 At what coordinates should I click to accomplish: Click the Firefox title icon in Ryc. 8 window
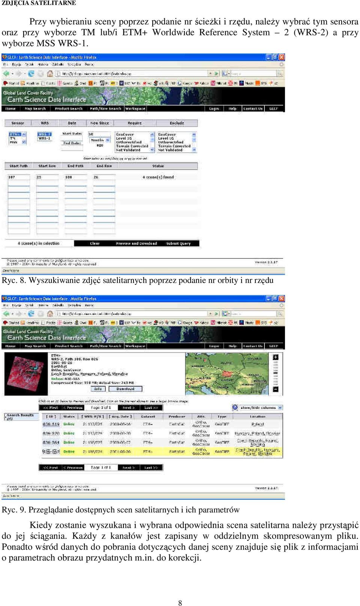point(4,57)
